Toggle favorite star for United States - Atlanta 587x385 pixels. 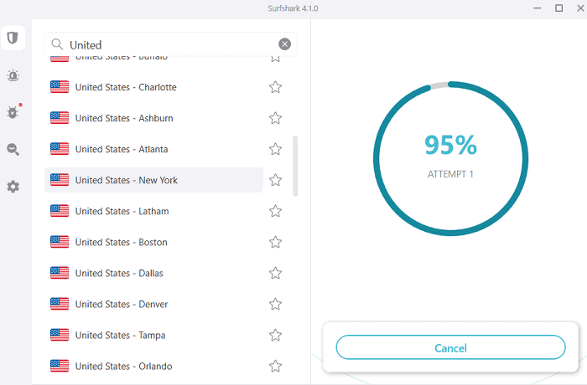pos(275,149)
